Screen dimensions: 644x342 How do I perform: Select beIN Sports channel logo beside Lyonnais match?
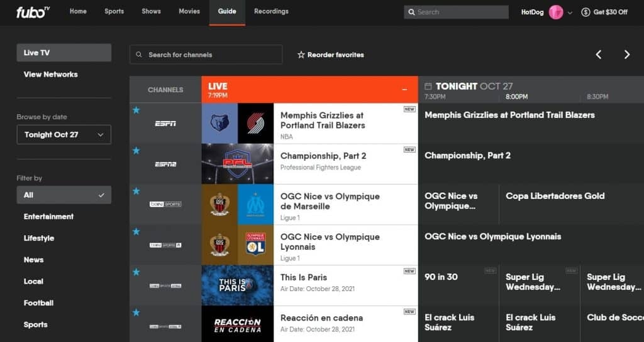(x=165, y=245)
